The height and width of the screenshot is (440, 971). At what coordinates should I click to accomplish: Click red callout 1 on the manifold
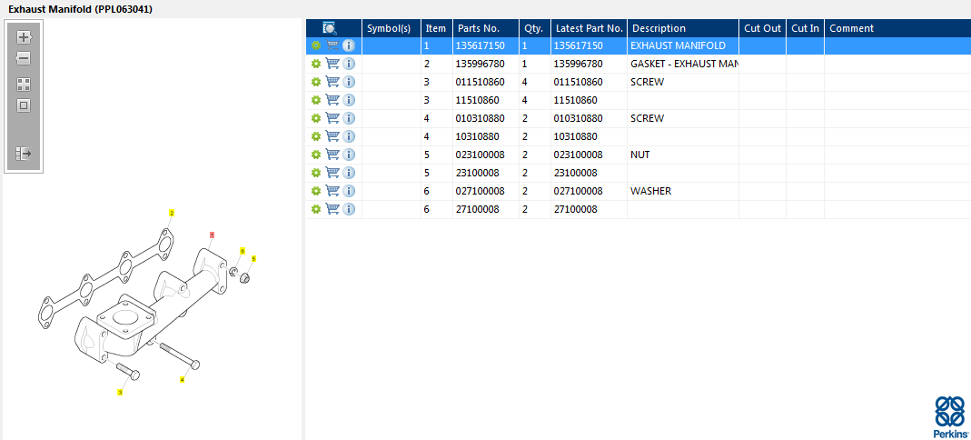coord(212,235)
